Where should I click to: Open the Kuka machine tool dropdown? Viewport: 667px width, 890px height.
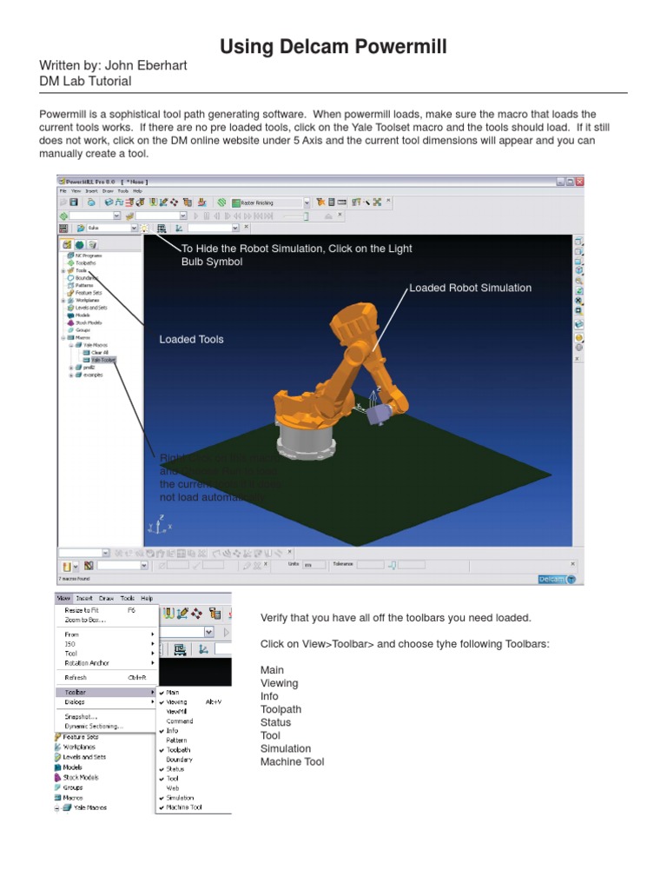click(134, 229)
